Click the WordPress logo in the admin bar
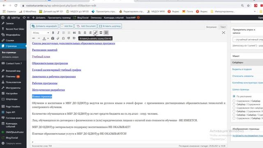 [3, 18]
